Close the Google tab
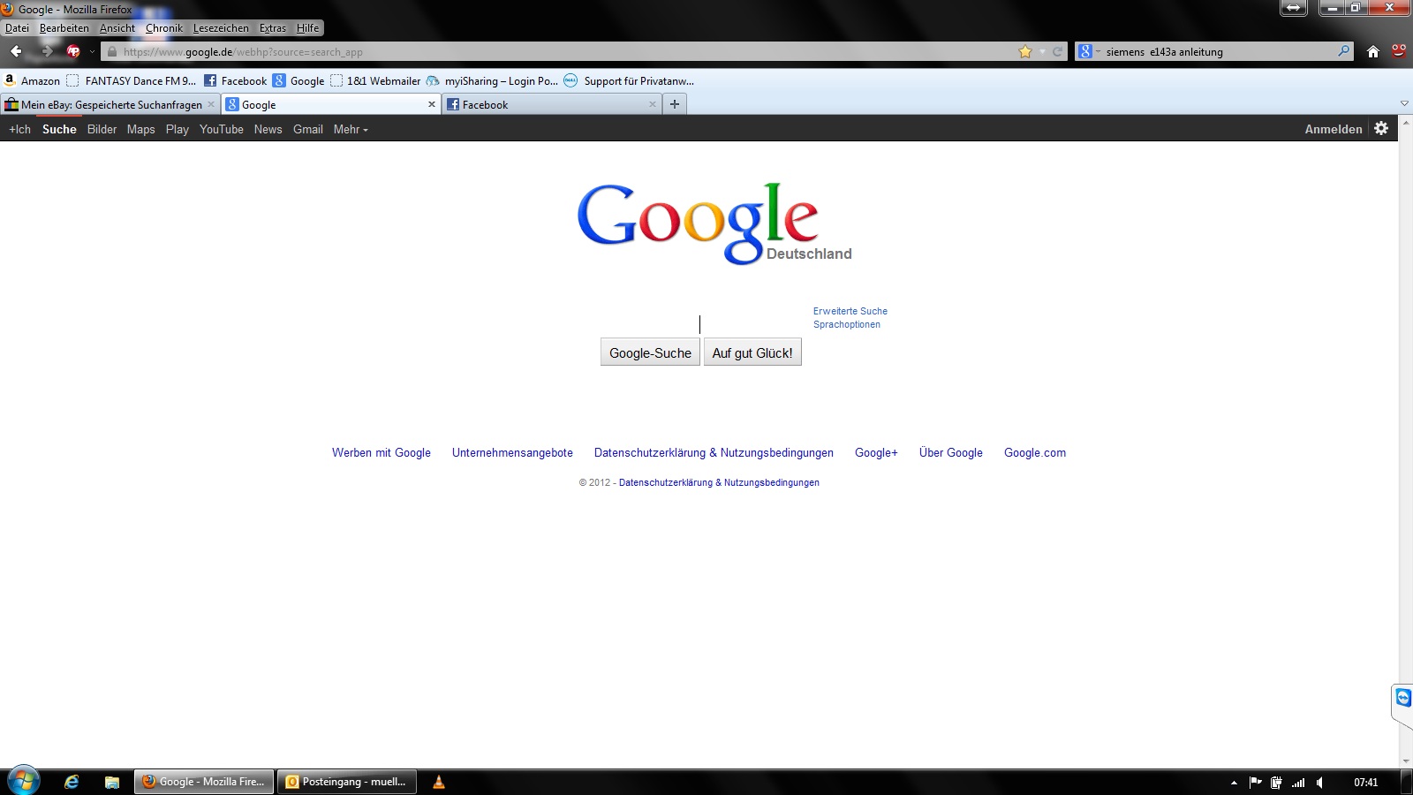 pyautogui.click(x=432, y=104)
